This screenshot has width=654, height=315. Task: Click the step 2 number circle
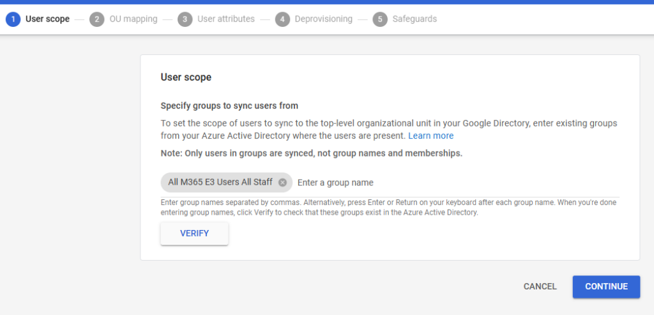tap(97, 19)
